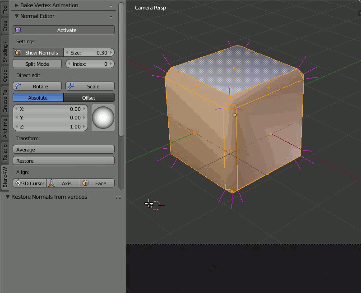Click the Size slider field

[89, 52]
